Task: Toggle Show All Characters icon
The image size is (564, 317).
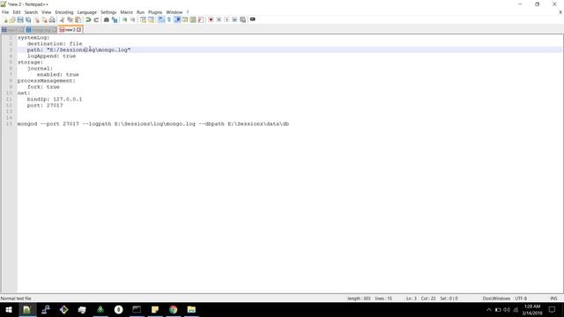Action: click(168, 19)
